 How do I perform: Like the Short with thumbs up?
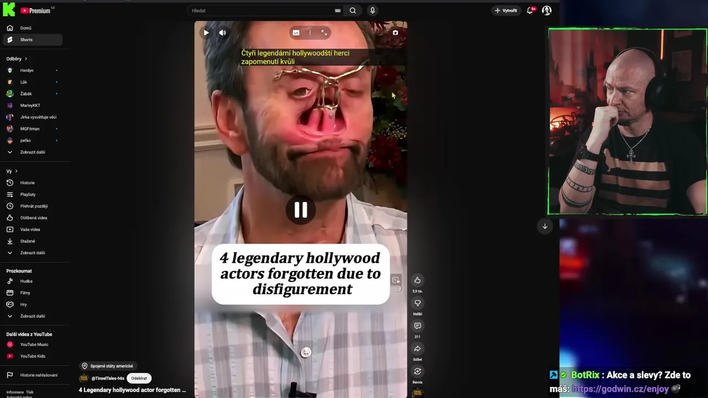418,280
